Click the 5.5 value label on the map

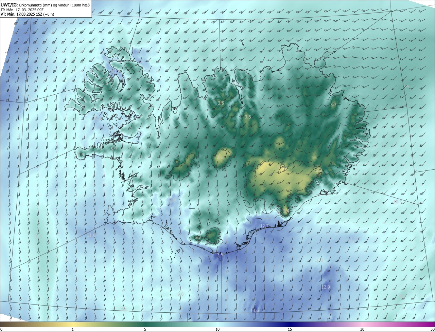pos(105,83)
